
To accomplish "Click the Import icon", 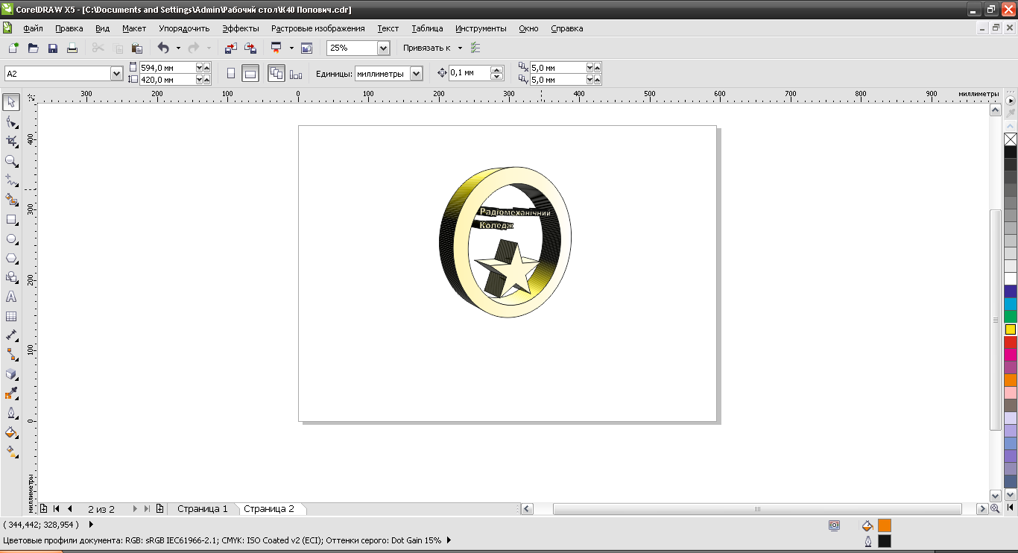I will (231, 48).
